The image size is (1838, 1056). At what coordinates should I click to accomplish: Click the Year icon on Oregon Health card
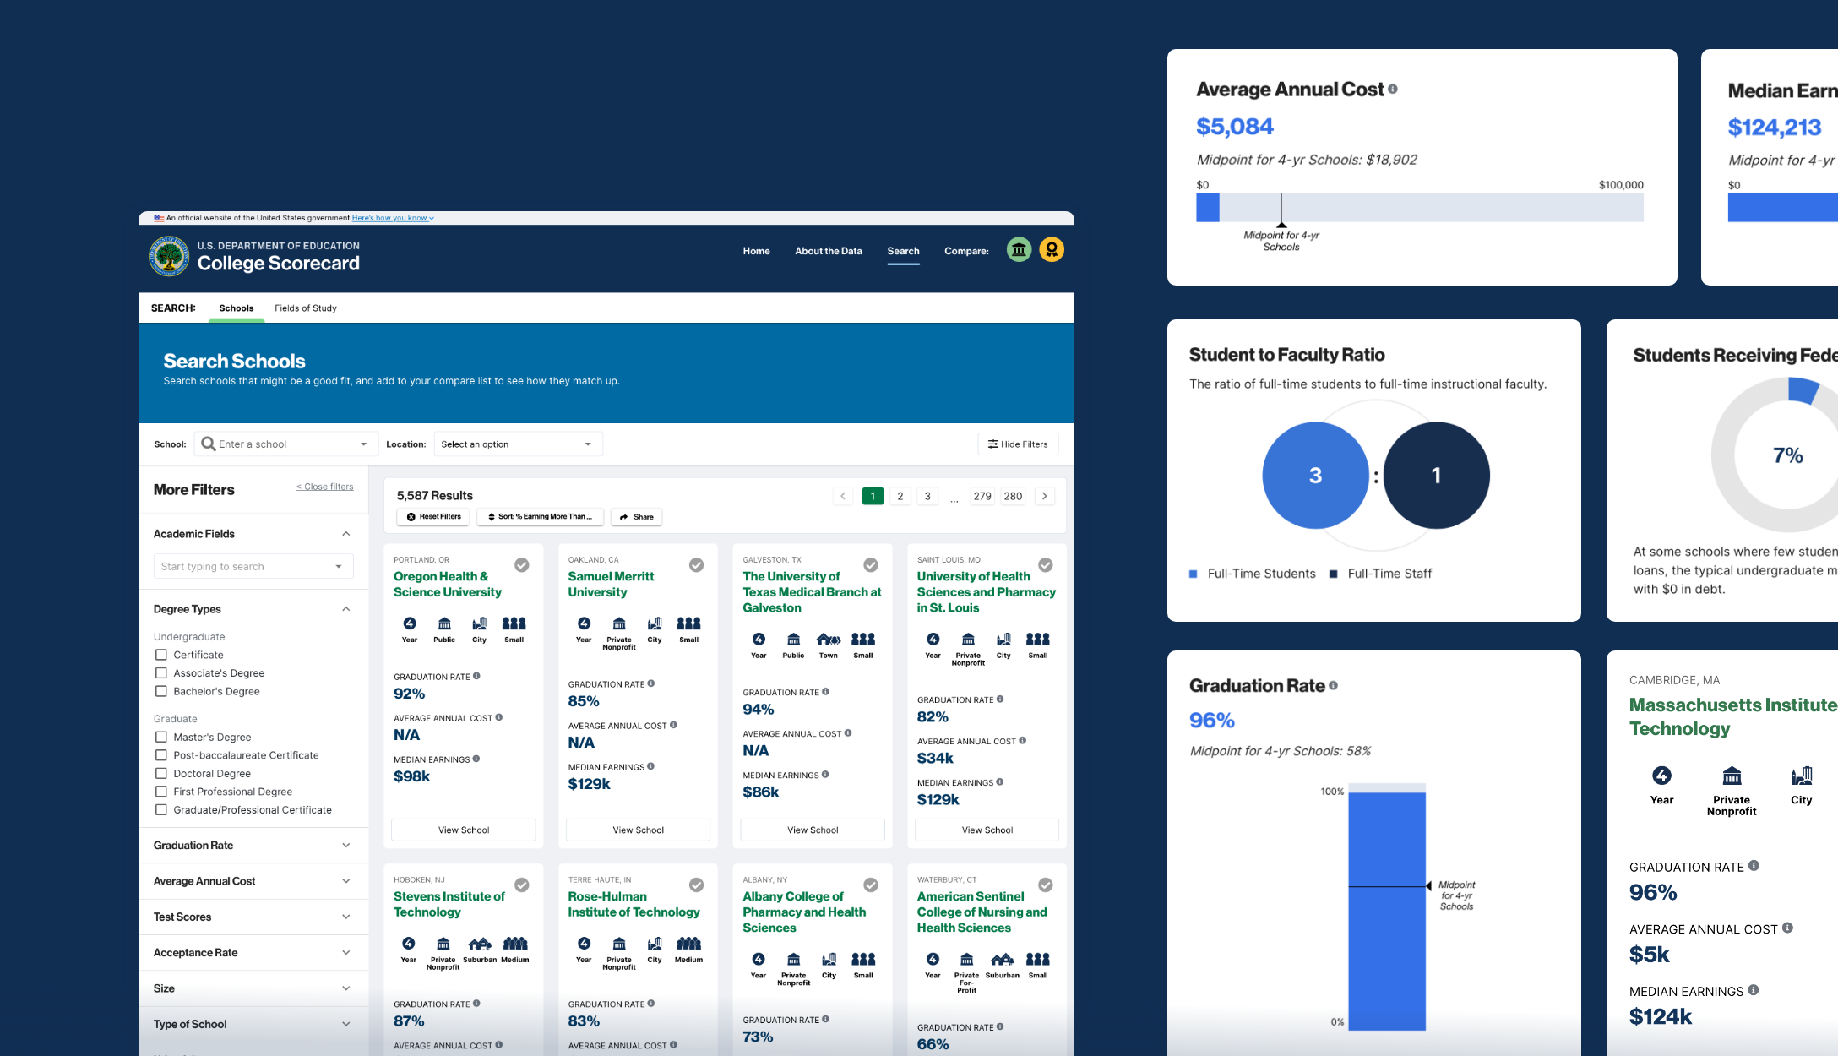click(409, 624)
